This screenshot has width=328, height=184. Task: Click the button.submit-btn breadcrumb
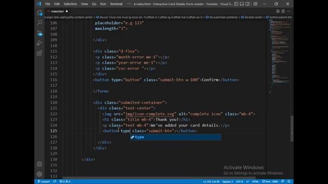(x=279, y=17)
